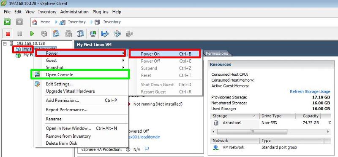Click the green back navigation arrow
338x157 pixels.
pos(7,22)
